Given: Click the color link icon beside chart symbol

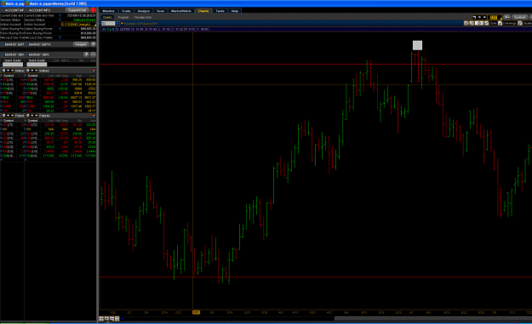Looking at the screenshot, I should pyautogui.click(x=122, y=23).
